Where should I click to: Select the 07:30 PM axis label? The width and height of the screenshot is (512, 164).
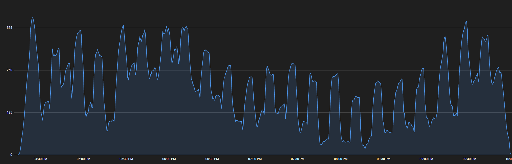tap(298, 159)
